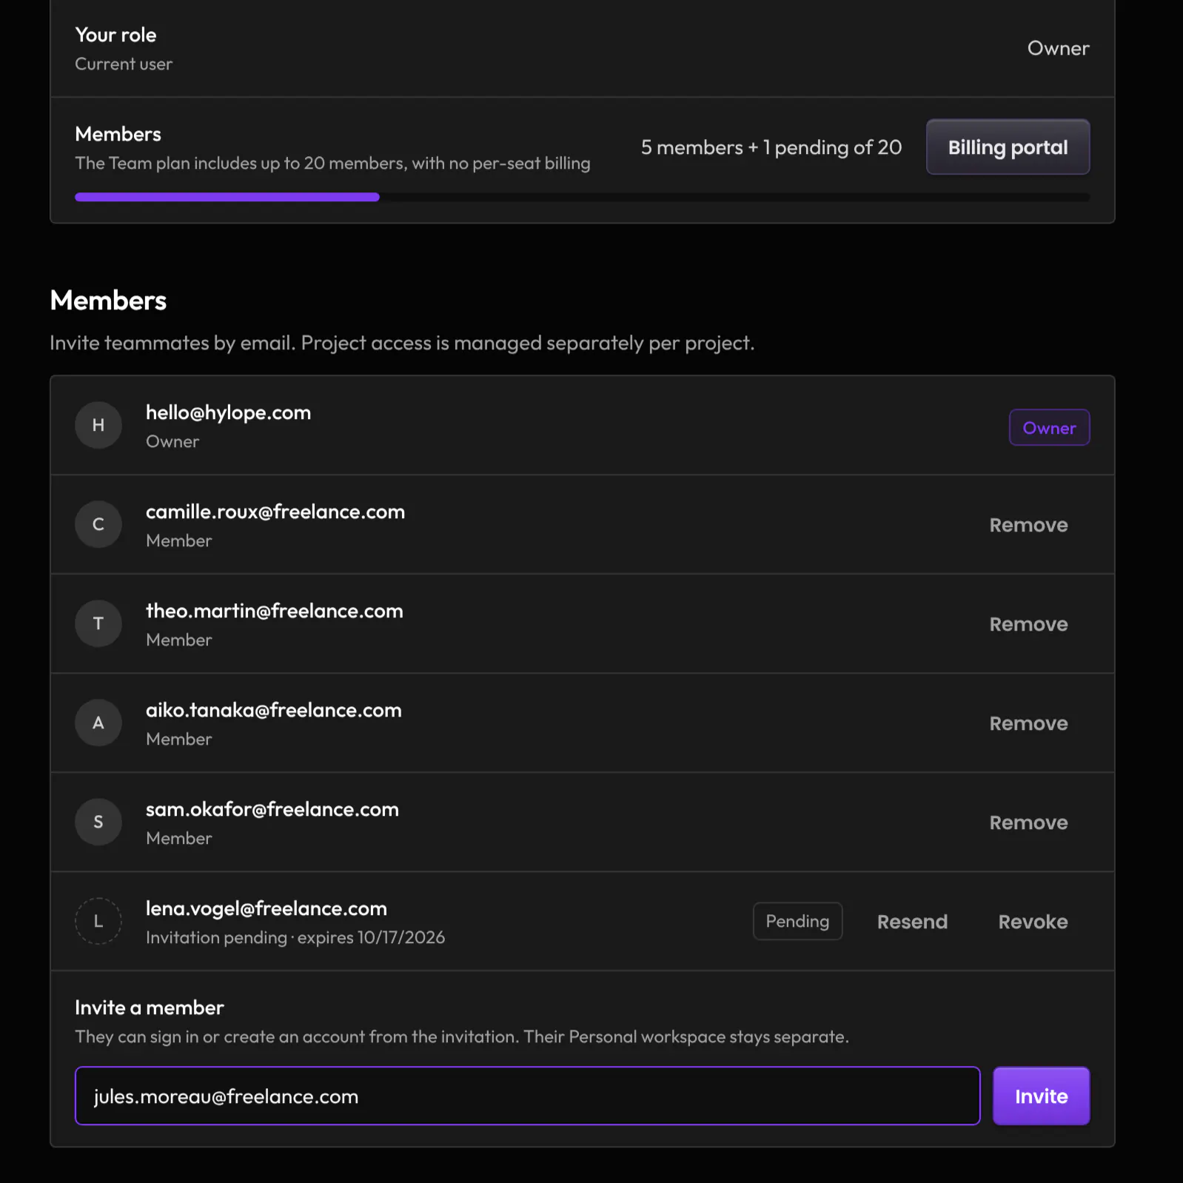Viewport: 1183px width, 1183px height.
Task: Click the member seats usage progress bar
Action: (x=582, y=197)
